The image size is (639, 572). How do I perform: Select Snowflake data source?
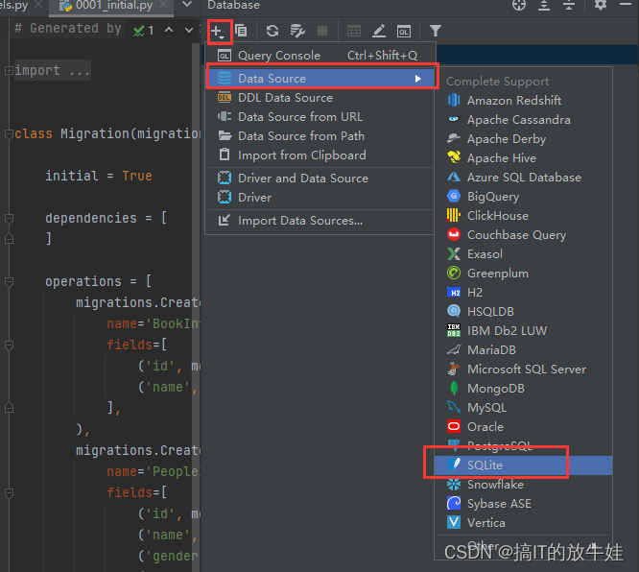pyautogui.click(x=524, y=485)
